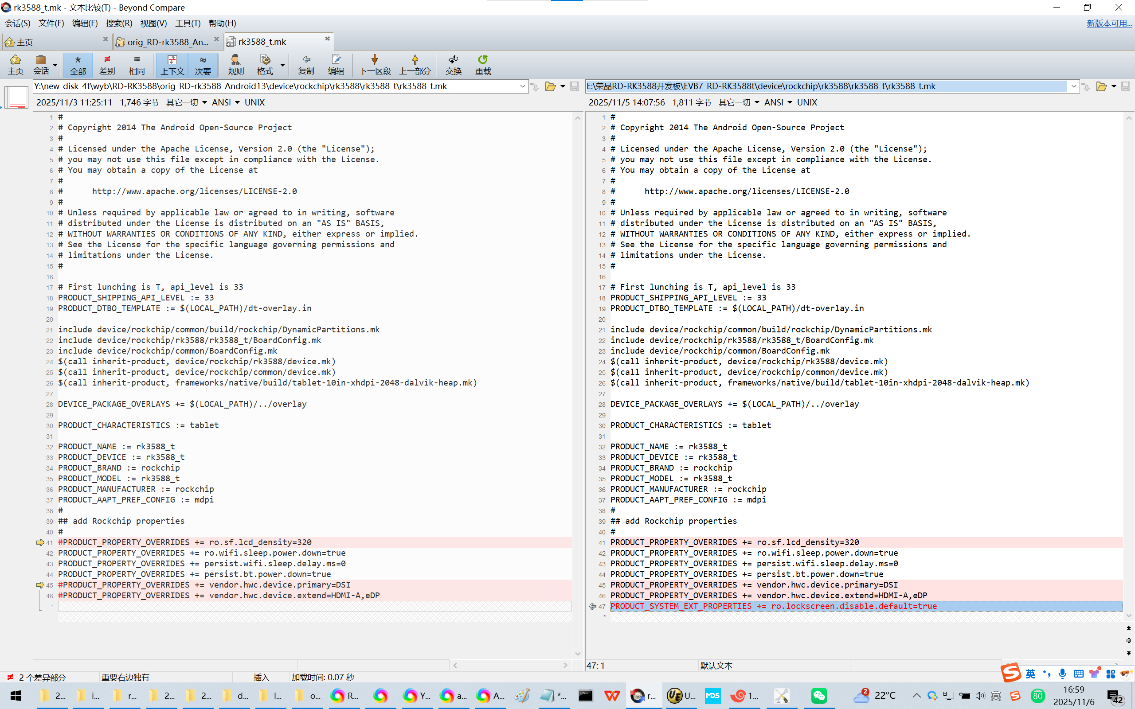Click the diff overview thumbnail map

[x=17, y=97]
